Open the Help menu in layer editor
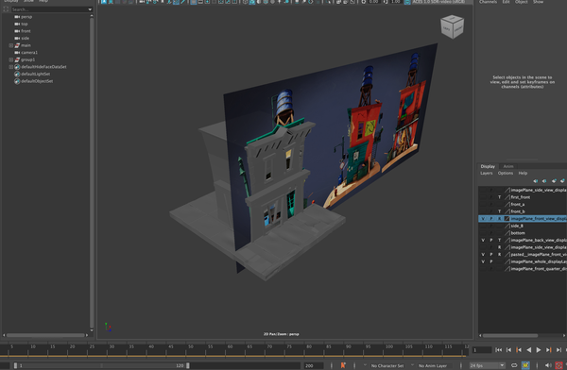The width and height of the screenshot is (567, 370). (523, 173)
